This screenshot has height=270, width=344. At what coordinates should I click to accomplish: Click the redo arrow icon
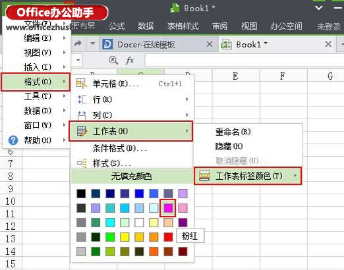78,43
